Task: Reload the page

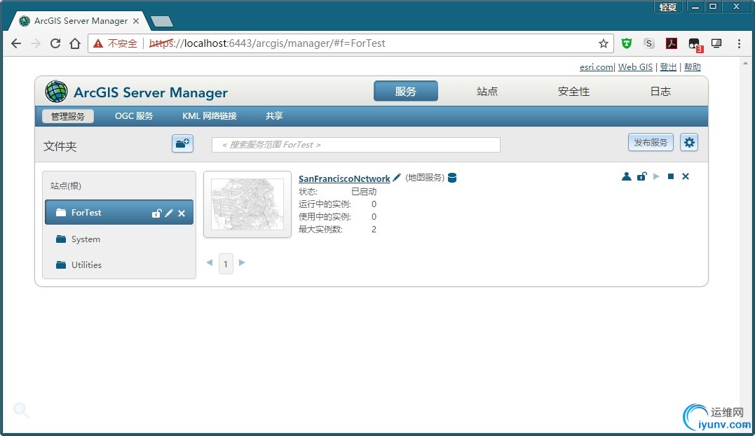Action: coord(55,43)
